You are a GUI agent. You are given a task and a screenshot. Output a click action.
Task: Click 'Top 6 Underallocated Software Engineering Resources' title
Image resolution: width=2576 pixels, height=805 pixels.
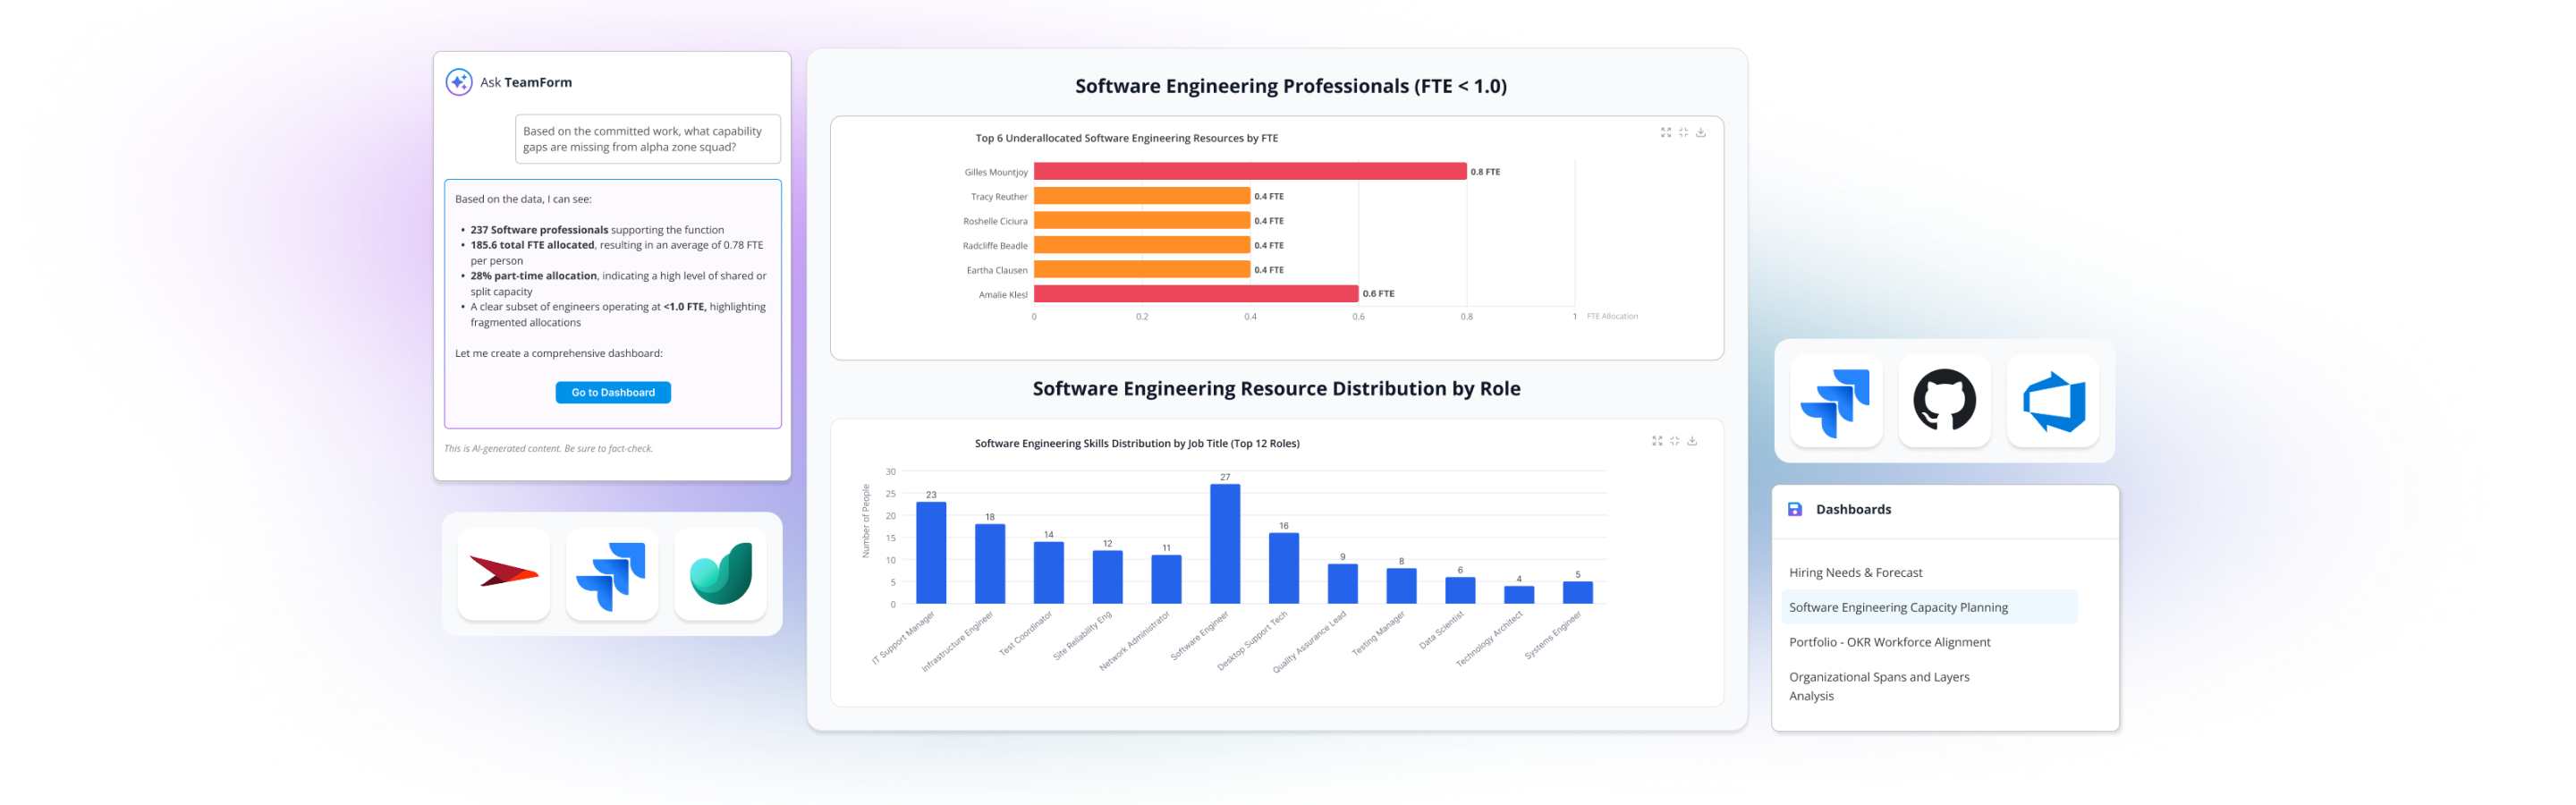[x=1126, y=138]
